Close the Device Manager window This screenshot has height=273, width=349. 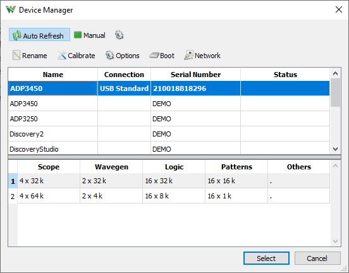[339, 9]
